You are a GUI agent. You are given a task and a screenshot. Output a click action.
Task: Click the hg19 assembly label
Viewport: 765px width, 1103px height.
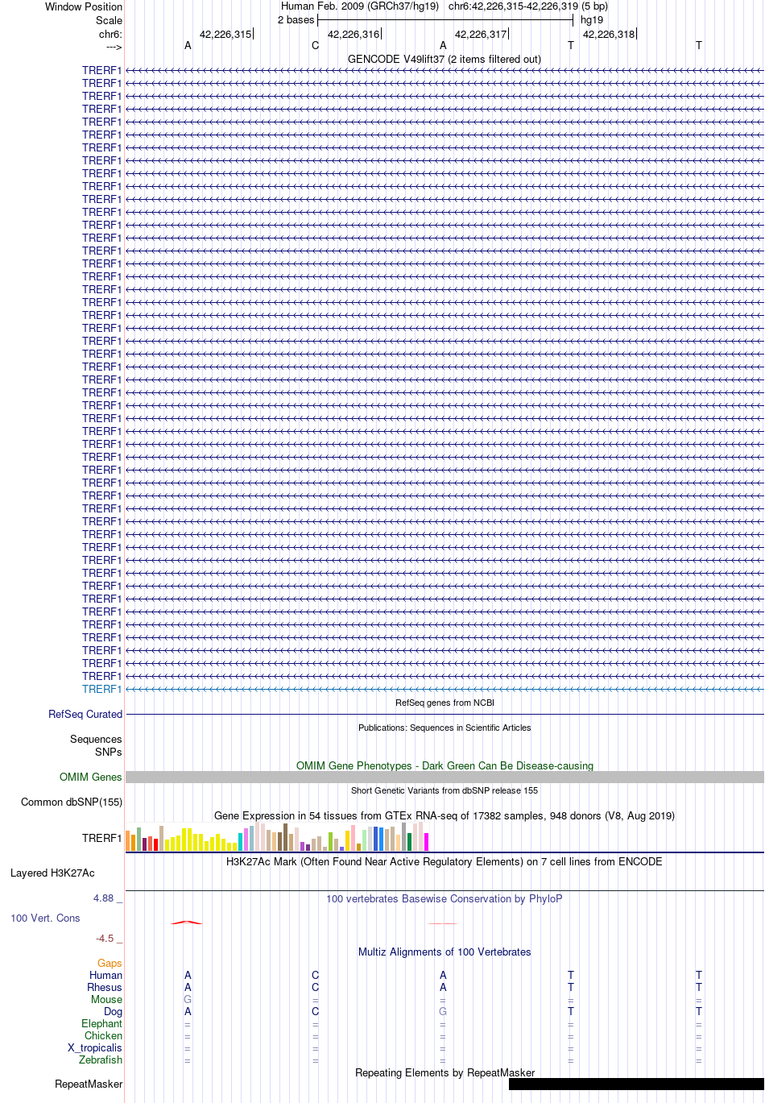click(x=592, y=20)
